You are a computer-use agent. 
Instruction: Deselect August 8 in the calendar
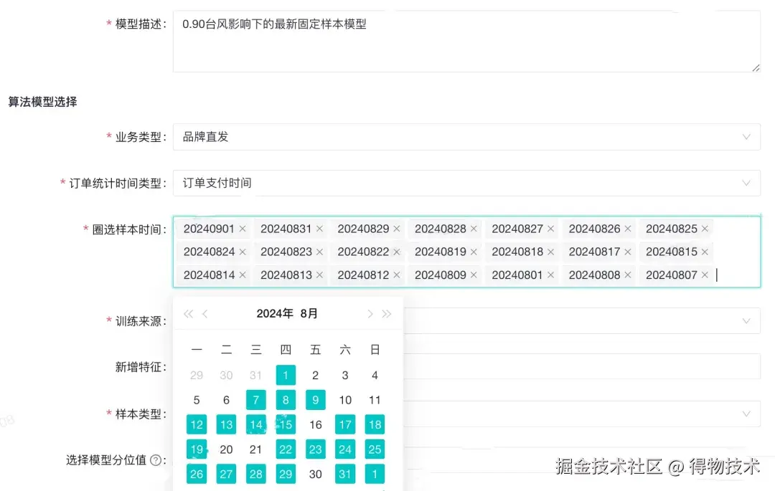point(286,400)
